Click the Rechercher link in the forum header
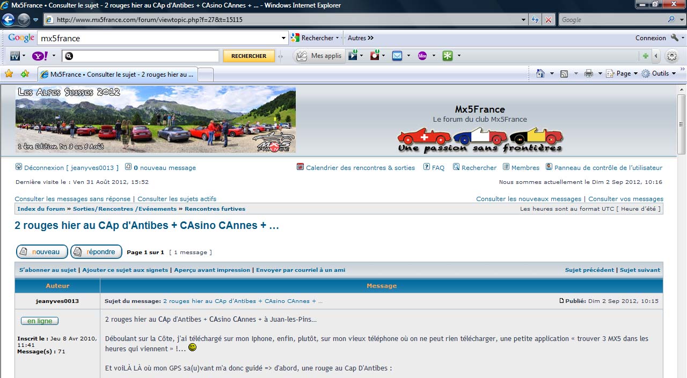The width and height of the screenshot is (687, 378). coord(479,168)
